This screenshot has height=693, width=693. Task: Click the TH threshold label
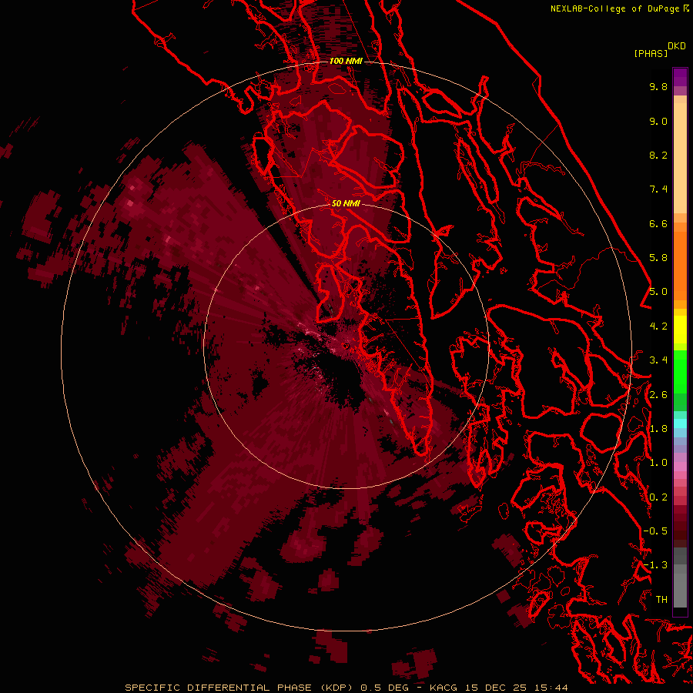click(x=661, y=600)
